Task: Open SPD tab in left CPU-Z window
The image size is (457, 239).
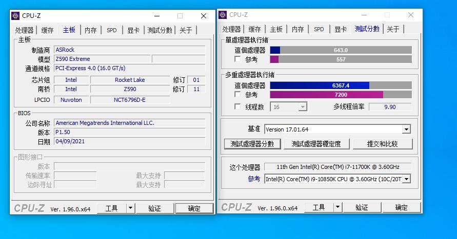Action: 112,30
